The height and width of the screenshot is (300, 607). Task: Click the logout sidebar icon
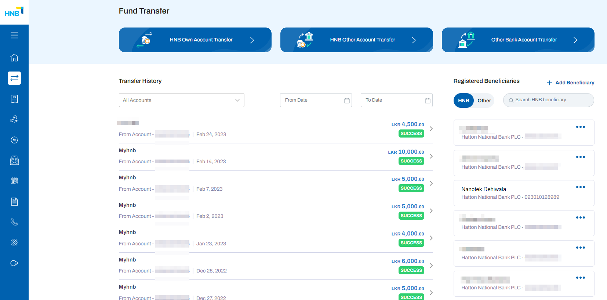[x=14, y=263]
